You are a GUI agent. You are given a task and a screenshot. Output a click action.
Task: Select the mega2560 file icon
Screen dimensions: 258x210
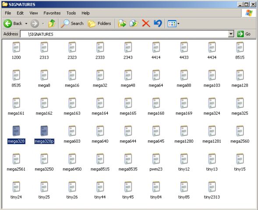point(240,131)
